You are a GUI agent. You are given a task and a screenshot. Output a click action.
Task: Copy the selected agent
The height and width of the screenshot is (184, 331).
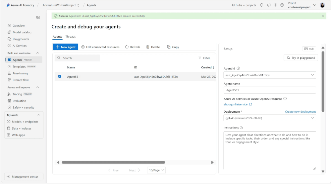pyautogui.click(x=173, y=47)
